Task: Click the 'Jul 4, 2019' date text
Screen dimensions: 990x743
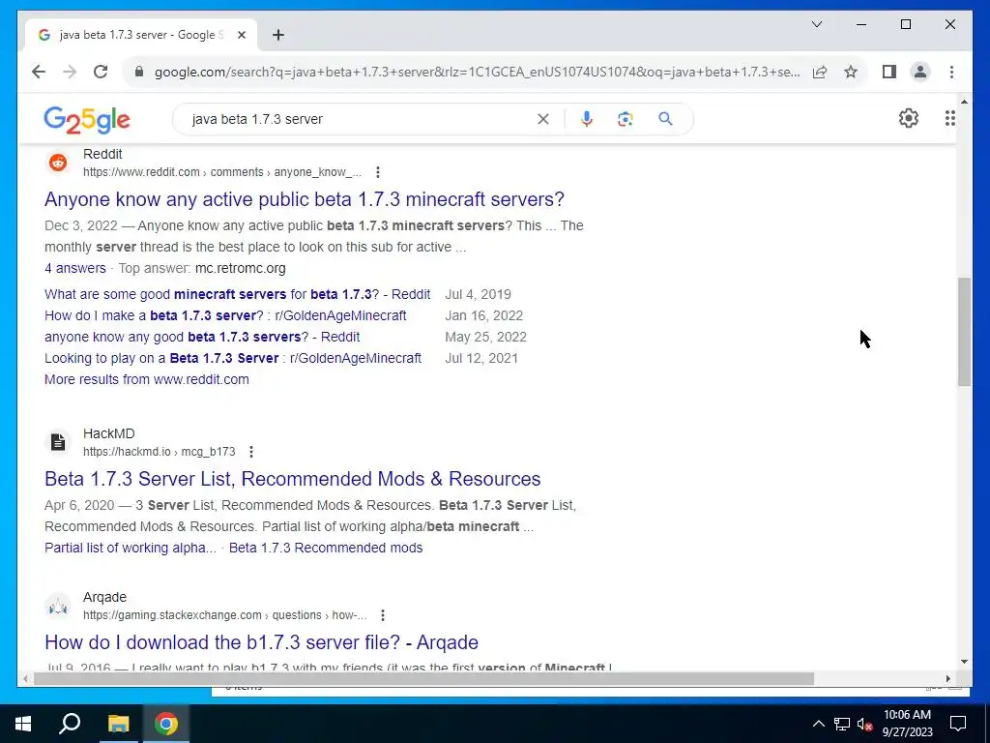Action: (x=478, y=294)
